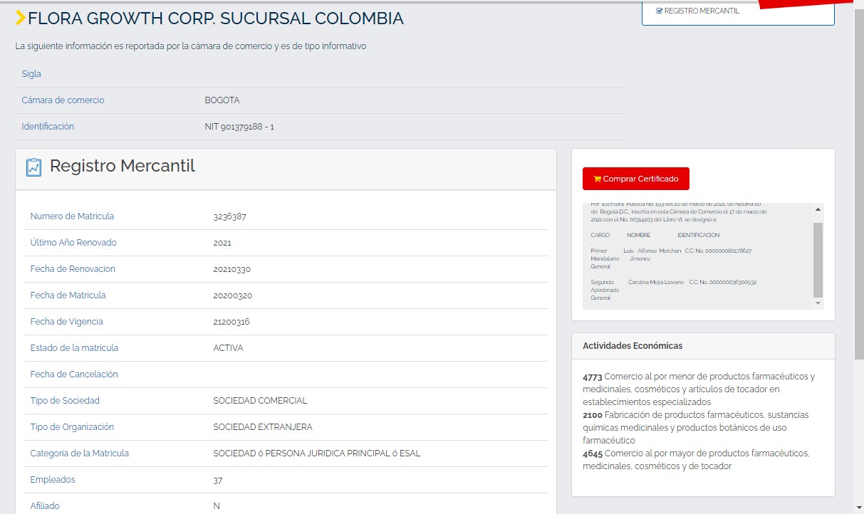This screenshot has height=514, width=864.
Task: Click activity code 4773 description
Action: click(699, 389)
